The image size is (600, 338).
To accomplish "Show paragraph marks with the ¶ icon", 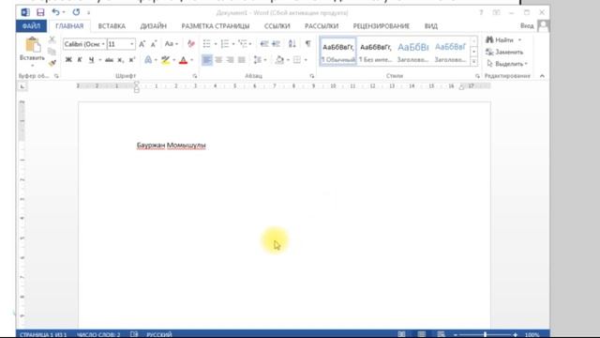I will 308,44.
